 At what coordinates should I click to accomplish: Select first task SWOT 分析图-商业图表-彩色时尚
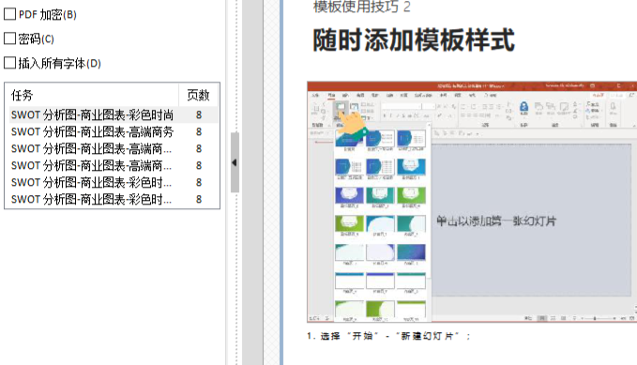pos(113,115)
